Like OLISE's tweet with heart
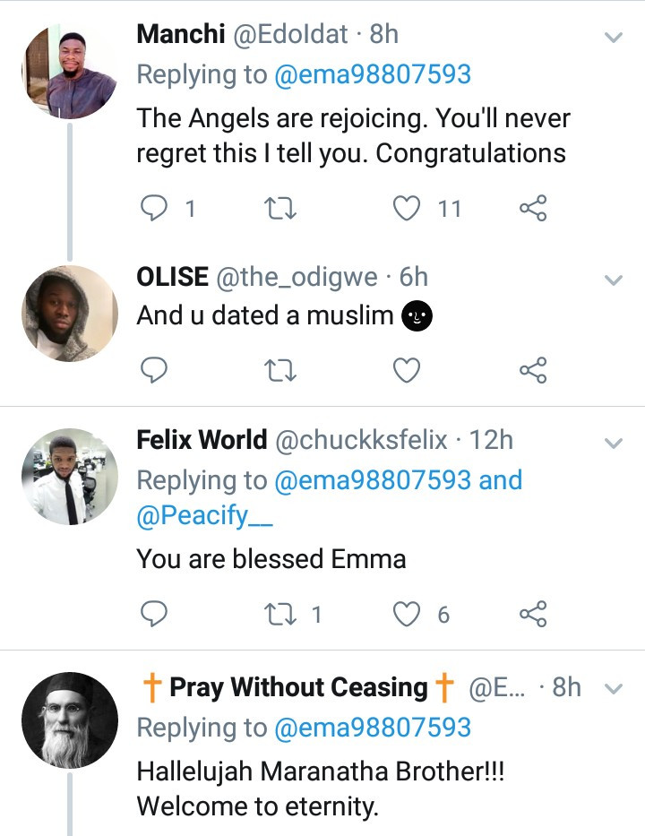 [x=408, y=370]
